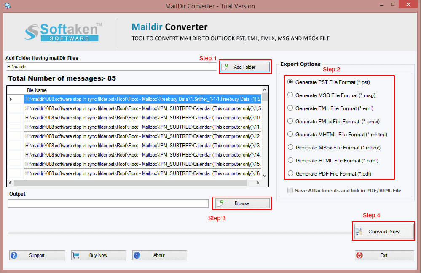Screen dimensions: 421x273
Task: Click the vertical scrollbar thumb in file list
Action: 265,97
